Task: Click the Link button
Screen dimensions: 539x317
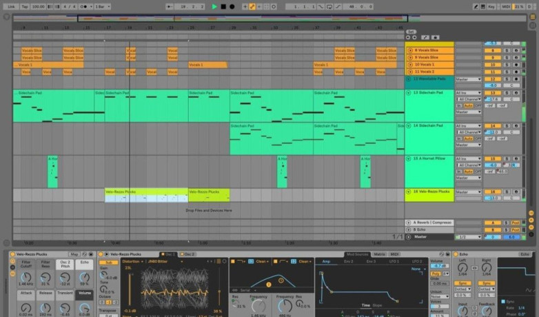Action: 11,6
